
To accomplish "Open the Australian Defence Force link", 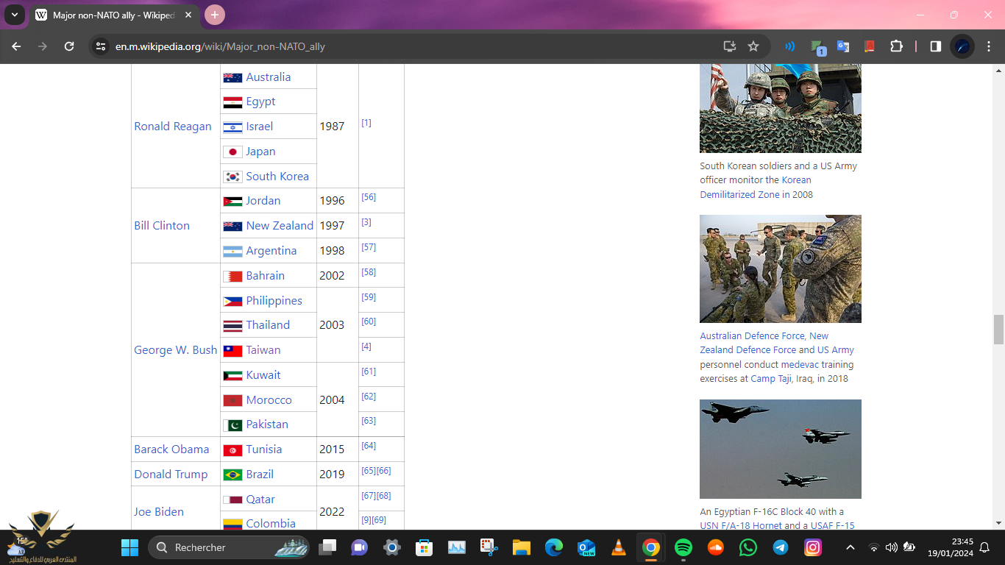I will [753, 336].
